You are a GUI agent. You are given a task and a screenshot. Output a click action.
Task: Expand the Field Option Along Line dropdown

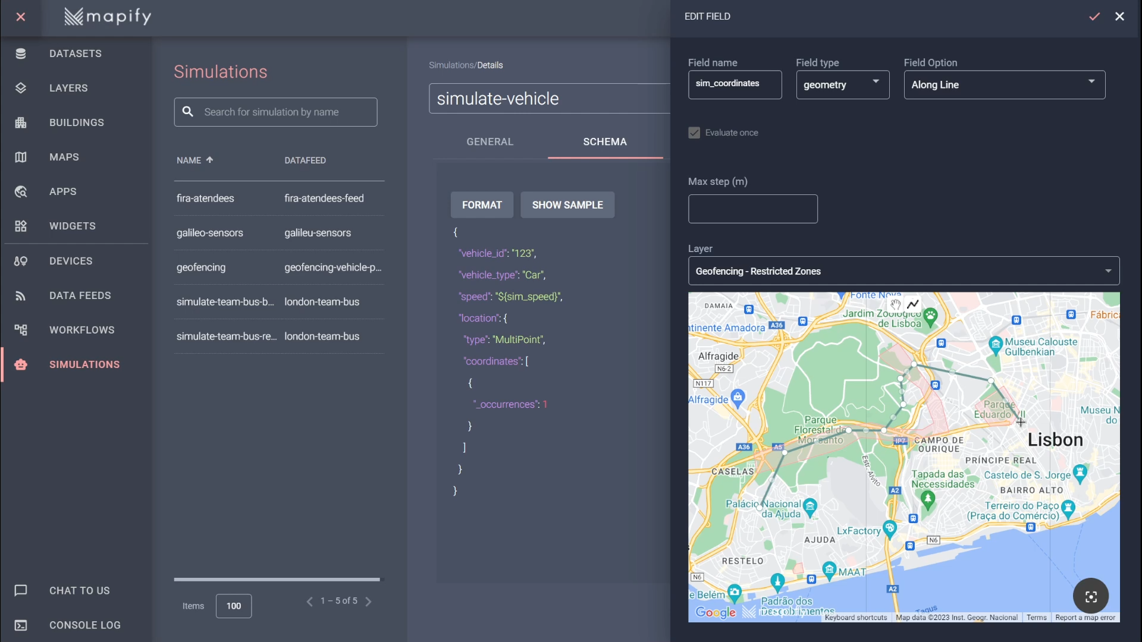[x=1004, y=84]
